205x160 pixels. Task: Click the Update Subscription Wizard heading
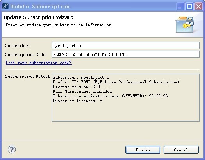click(39, 17)
